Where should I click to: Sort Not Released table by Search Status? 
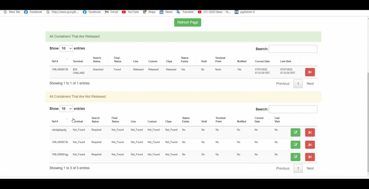pyautogui.click(x=95, y=120)
